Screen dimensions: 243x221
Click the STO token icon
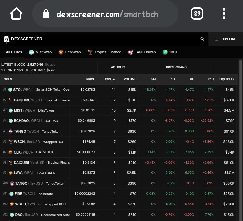[10, 90]
